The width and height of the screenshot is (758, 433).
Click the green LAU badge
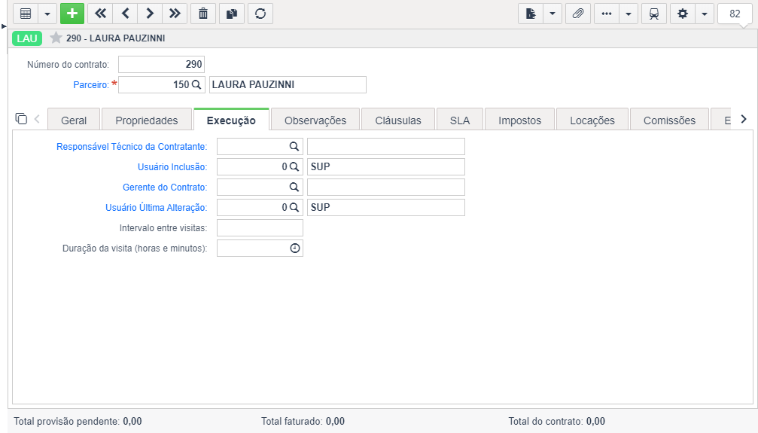(x=27, y=38)
